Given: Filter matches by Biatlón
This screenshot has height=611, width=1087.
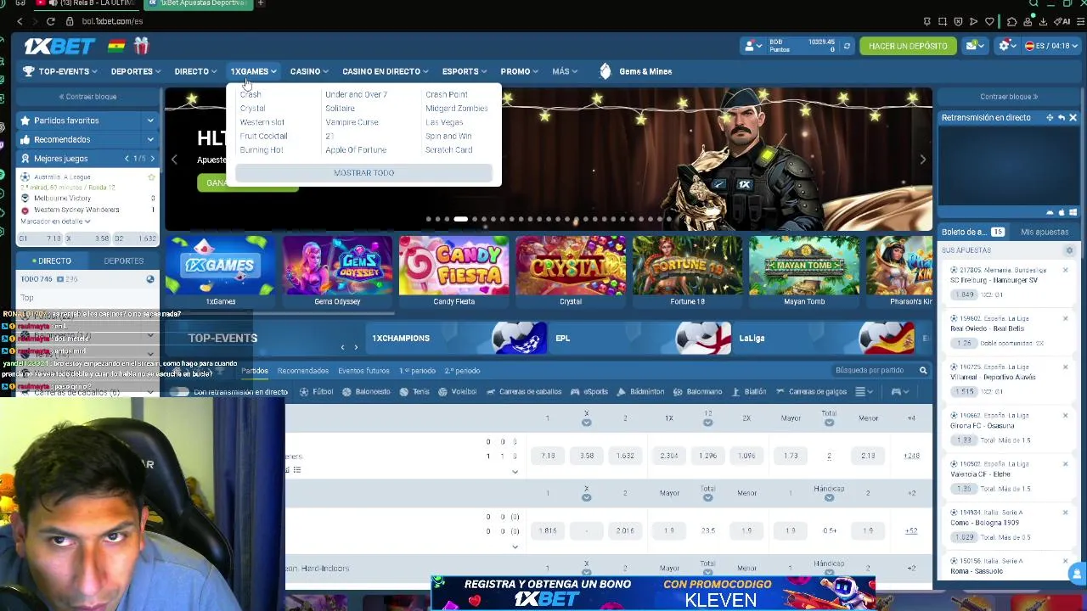Looking at the screenshot, I should (748, 392).
